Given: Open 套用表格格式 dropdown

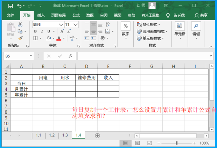Looking at the screenshot, I should tap(152, 31).
